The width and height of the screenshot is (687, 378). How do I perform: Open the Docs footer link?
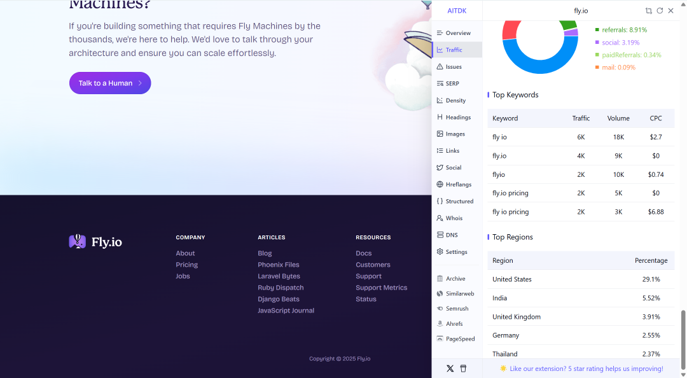pyautogui.click(x=364, y=253)
